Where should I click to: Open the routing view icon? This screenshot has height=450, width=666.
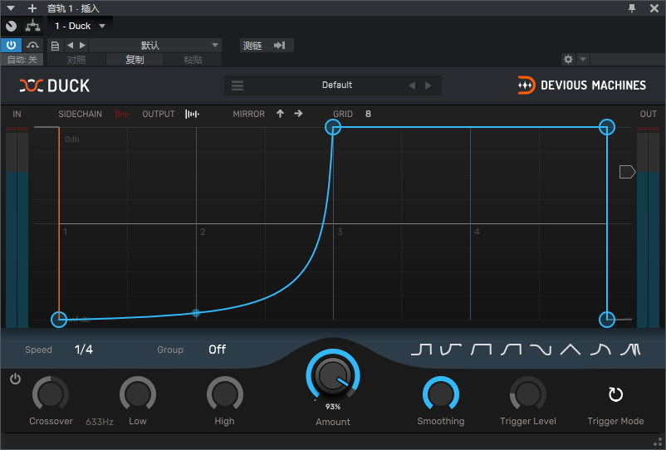coord(32,26)
